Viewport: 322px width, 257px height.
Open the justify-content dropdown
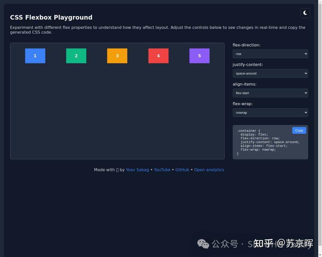click(x=270, y=73)
